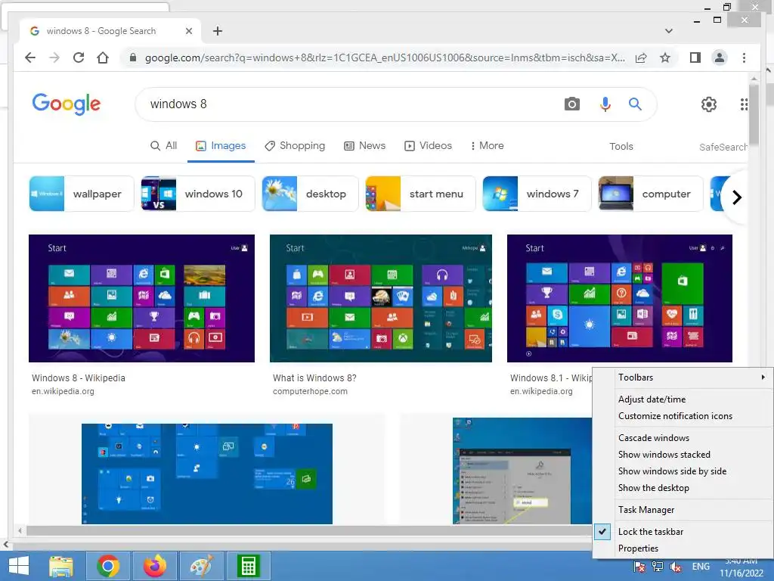Open the computerhope Start screen thumbnail
The image size is (774, 581).
click(381, 298)
